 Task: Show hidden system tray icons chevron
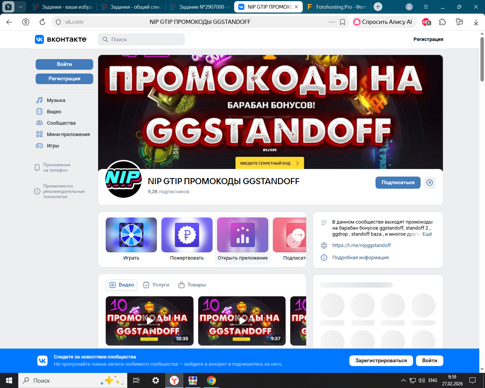tap(403, 380)
